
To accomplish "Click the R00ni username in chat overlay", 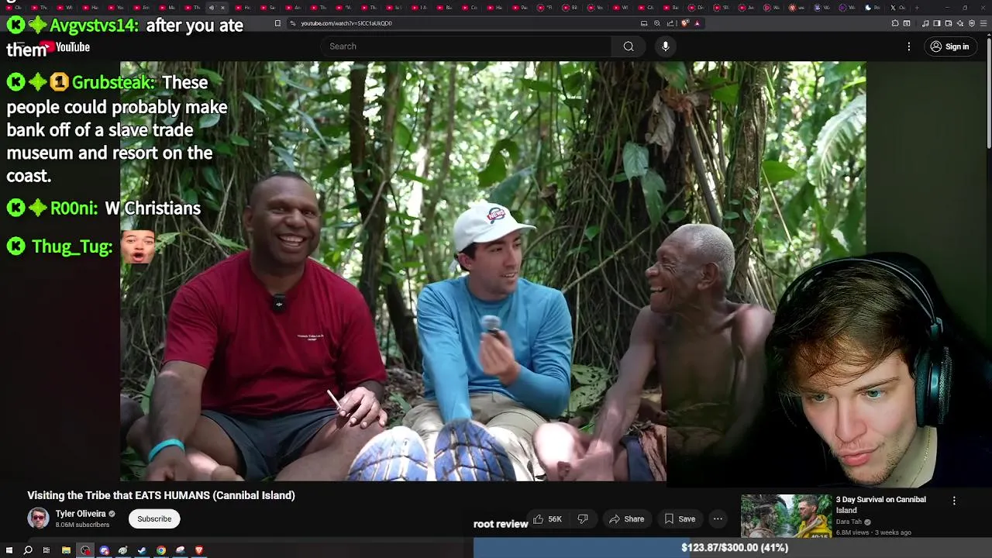I will (x=74, y=208).
